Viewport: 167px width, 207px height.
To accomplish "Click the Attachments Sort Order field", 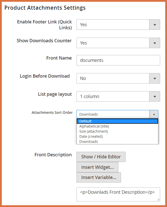I will pyautogui.click(x=112, y=114).
